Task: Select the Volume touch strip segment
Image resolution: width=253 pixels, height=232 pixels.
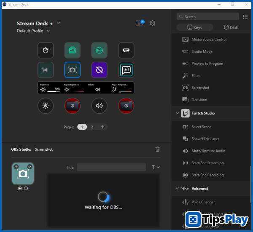Action: coord(98,88)
